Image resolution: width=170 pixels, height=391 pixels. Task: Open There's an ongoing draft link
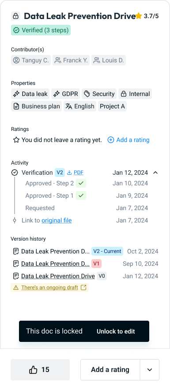(x=50, y=287)
